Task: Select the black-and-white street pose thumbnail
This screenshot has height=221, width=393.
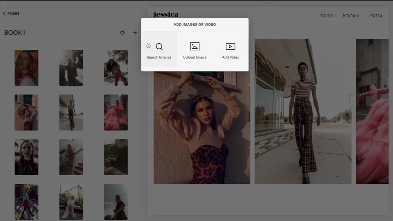Action: [x=71, y=68]
